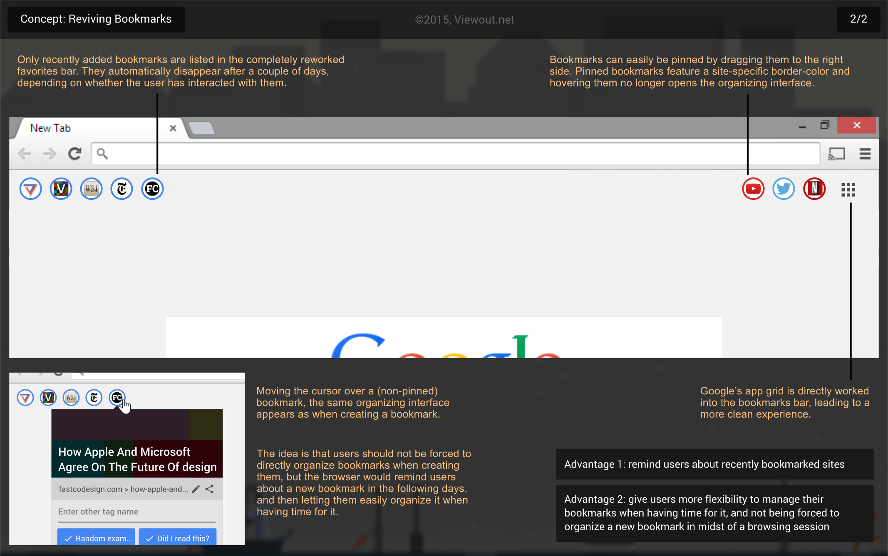Viewport: 888px width, 556px height.
Task: Open the WSJ bookmark in the main bar
Action: (91, 189)
